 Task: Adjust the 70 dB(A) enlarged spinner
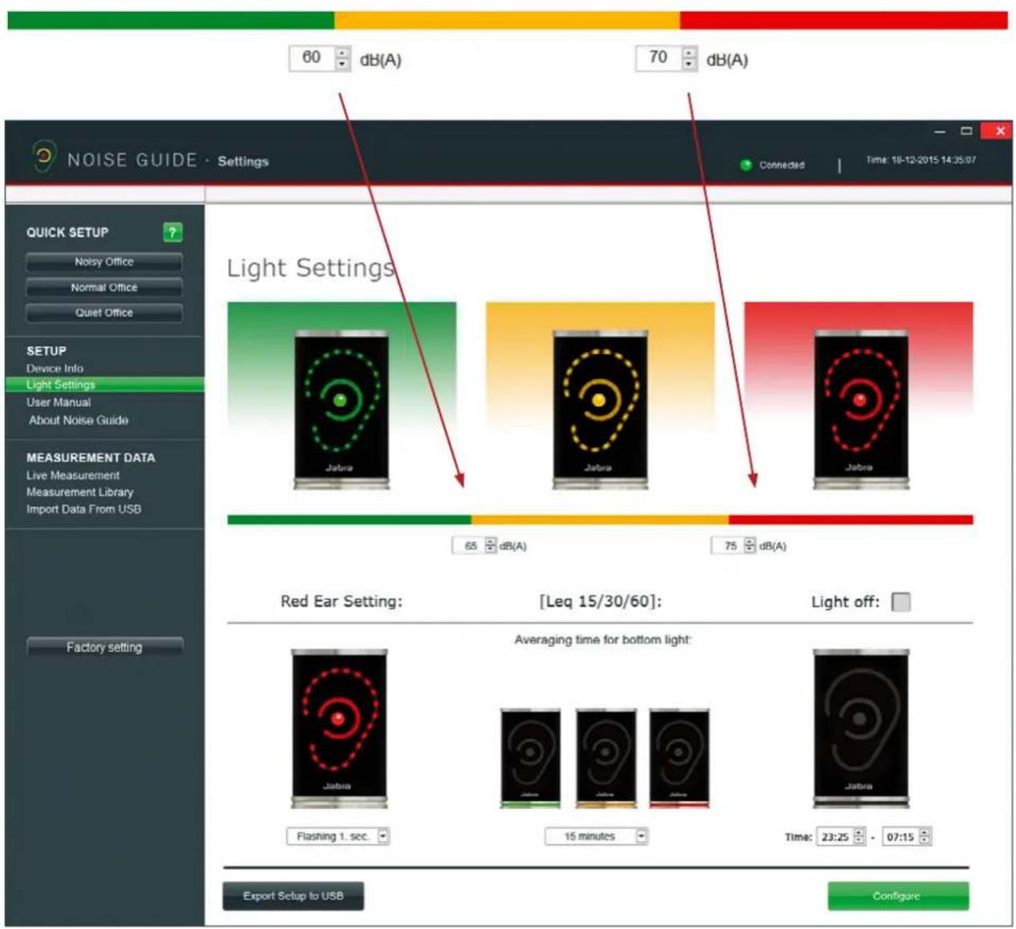[689, 58]
